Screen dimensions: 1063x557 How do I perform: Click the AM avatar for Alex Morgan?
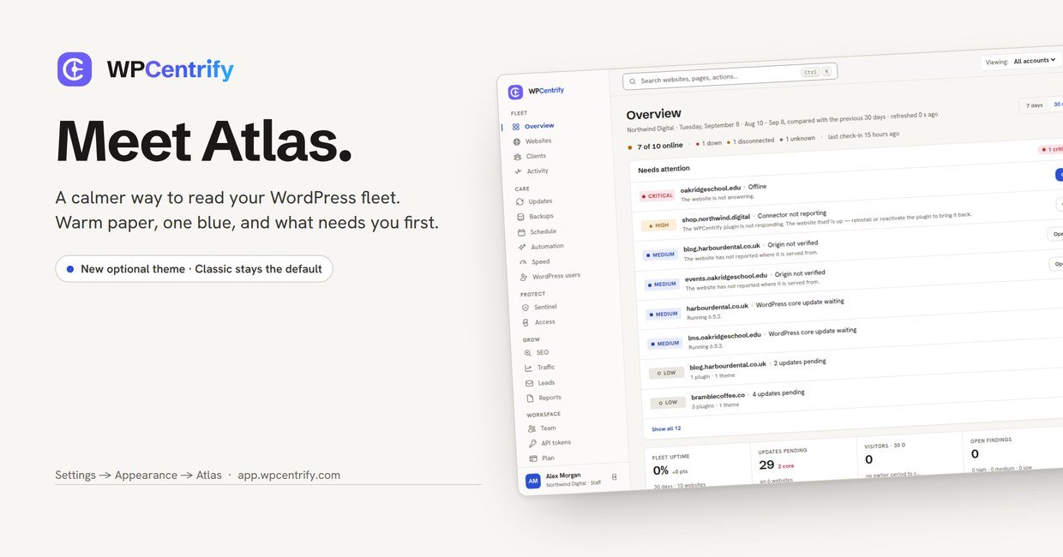coord(533,481)
